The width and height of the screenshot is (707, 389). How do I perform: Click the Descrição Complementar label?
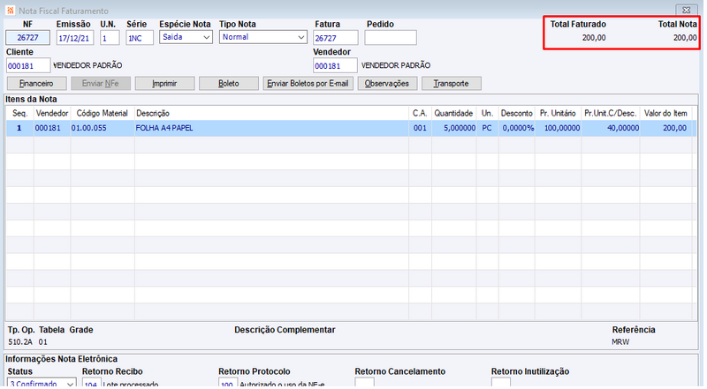[285, 330]
